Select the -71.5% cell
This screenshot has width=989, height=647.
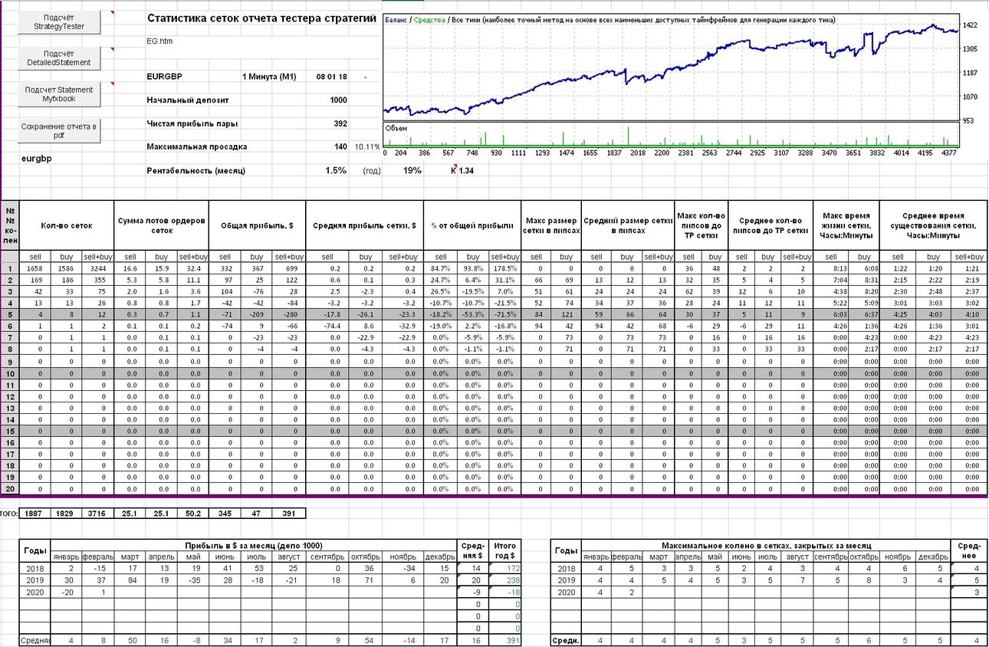pos(504,314)
